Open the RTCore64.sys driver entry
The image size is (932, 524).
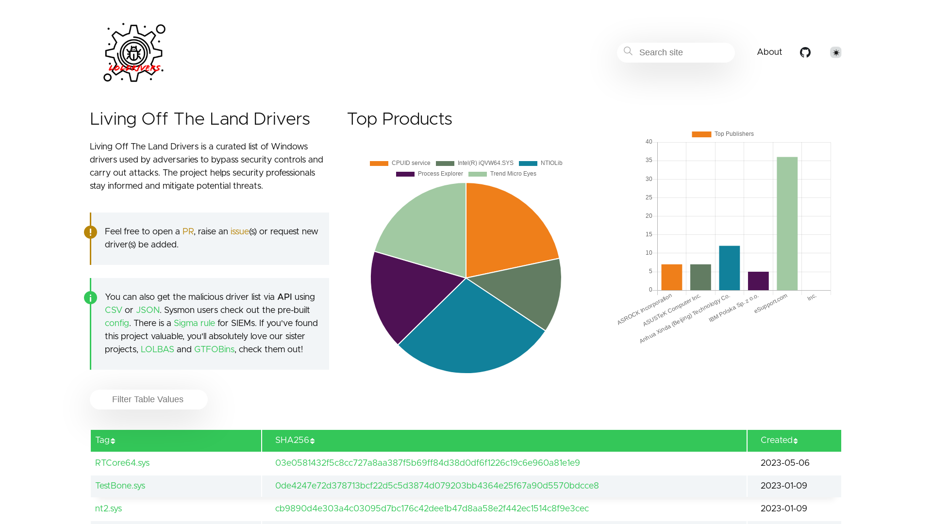(122, 463)
